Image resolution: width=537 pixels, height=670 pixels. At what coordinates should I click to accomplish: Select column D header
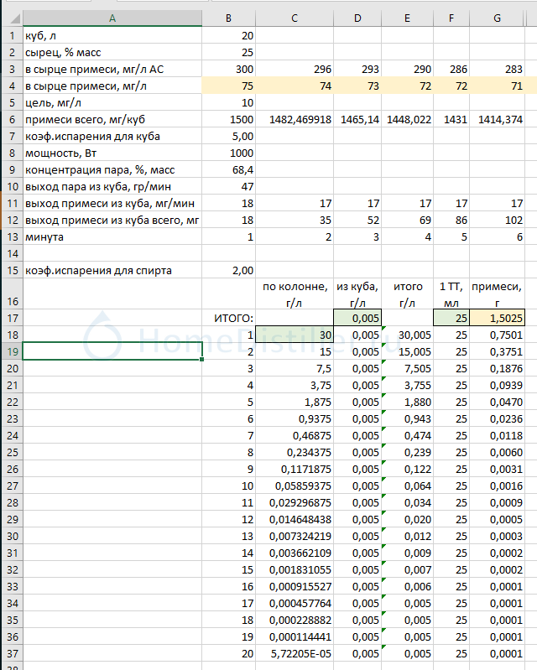[x=357, y=18]
